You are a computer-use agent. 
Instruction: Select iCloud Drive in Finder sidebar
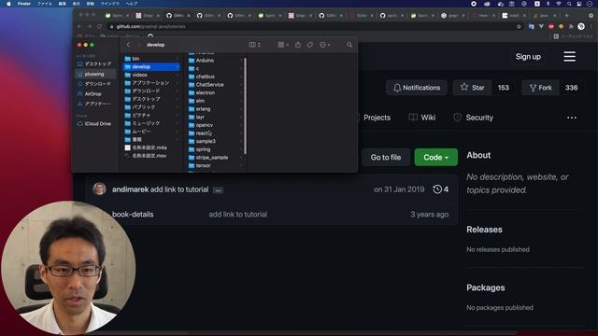(94, 124)
